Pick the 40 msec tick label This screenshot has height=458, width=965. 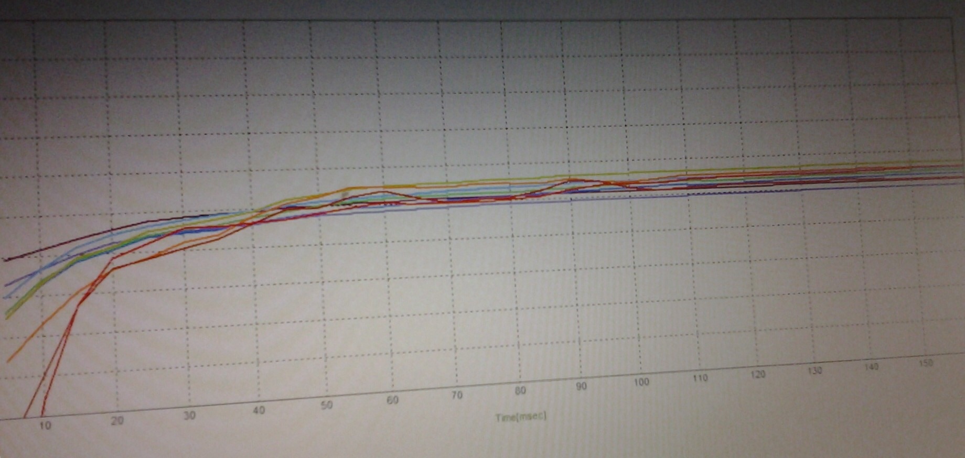click(259, 410)
